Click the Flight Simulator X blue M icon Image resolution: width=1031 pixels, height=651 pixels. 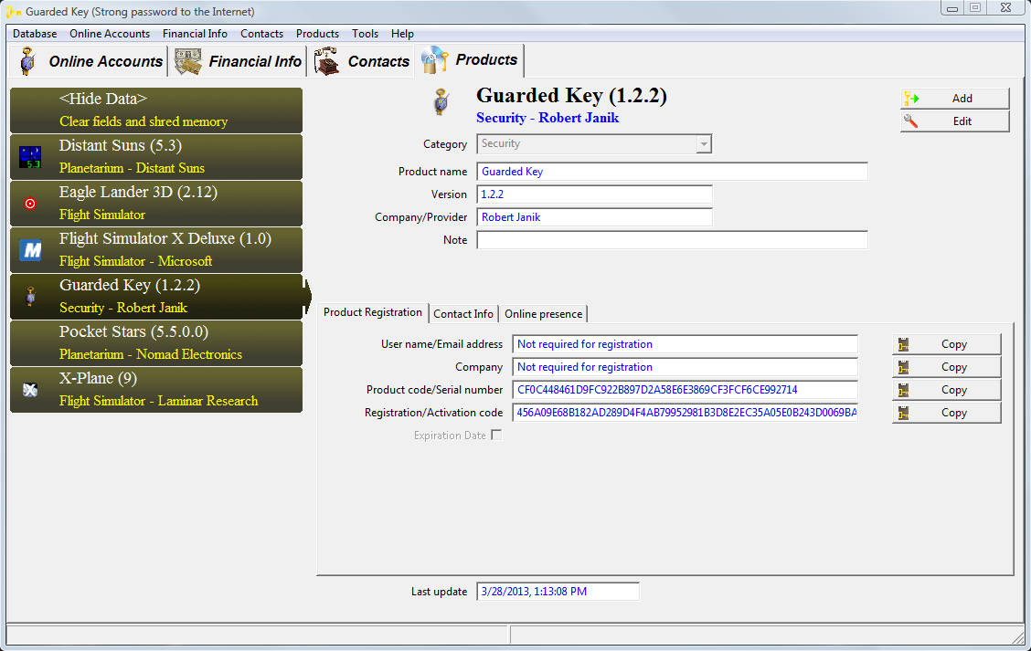(30, 249)
